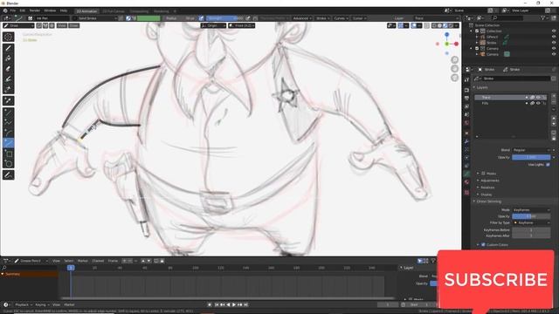Hide the Collection in the outliner

(554, 31)
